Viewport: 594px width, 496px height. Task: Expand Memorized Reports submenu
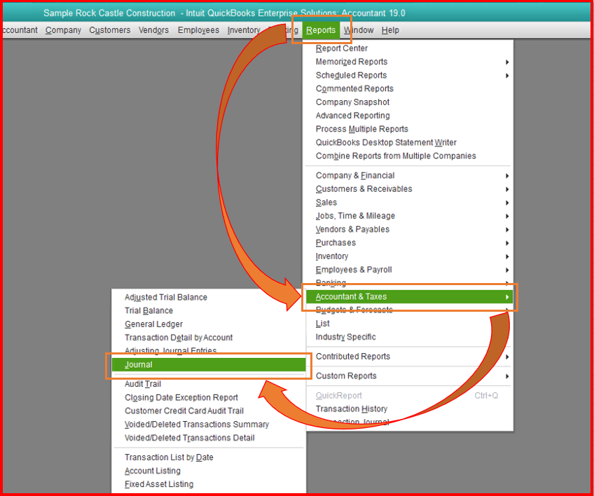tap(409, 62)
